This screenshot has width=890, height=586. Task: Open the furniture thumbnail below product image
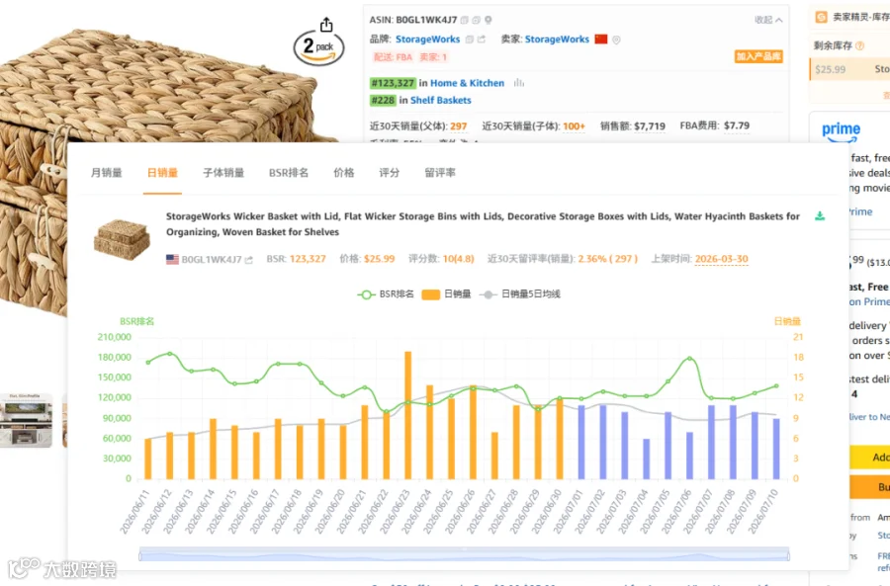pos(26,420)
